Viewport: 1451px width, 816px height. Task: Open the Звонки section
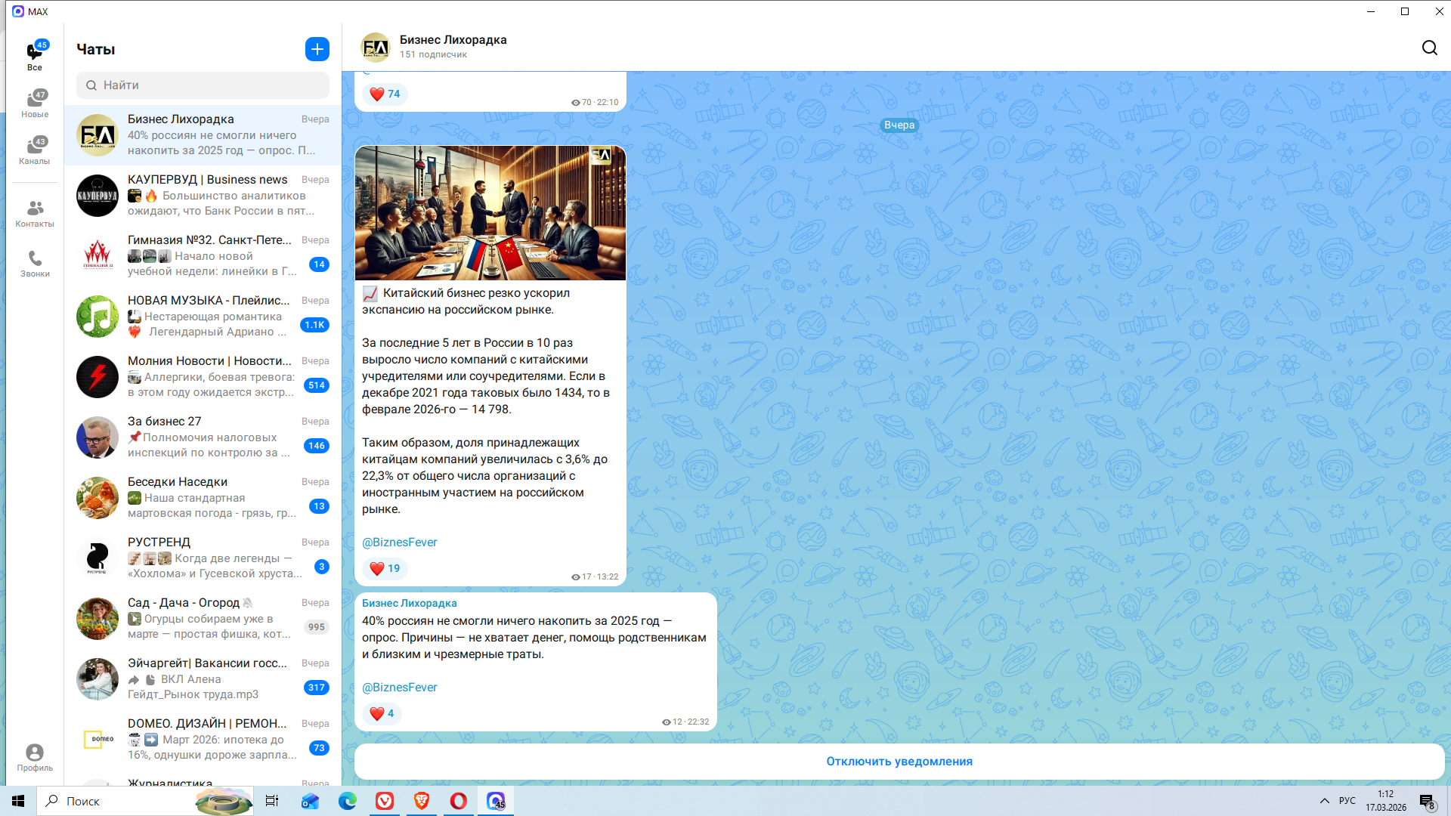(x=35, y=264)
